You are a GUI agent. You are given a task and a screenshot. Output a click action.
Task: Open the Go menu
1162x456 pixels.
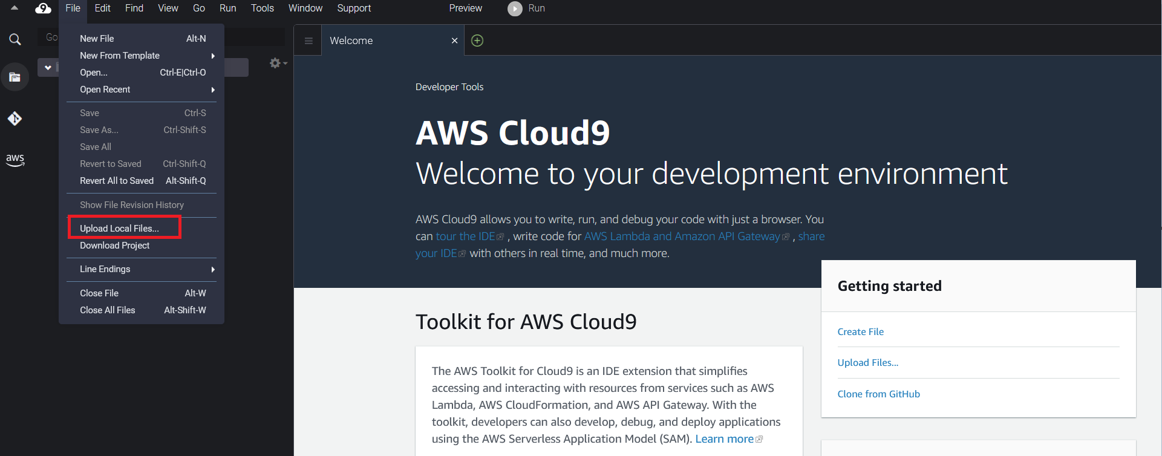point(199,8)
